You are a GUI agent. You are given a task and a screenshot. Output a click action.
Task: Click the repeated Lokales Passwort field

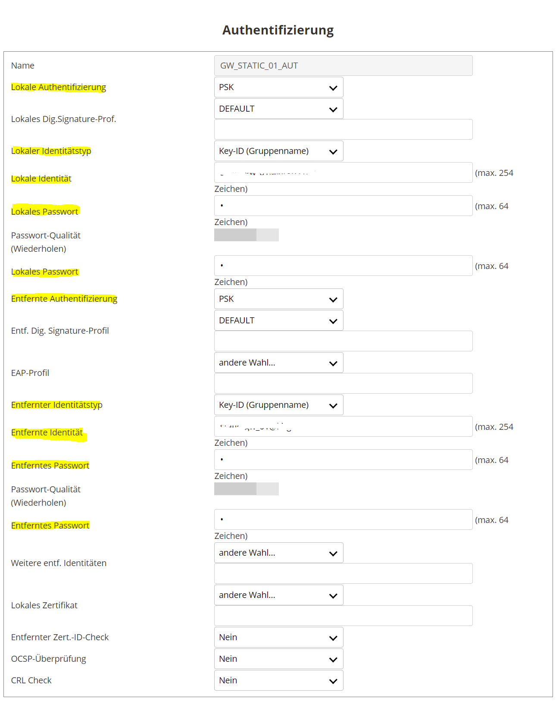click(x=343, y=266)
